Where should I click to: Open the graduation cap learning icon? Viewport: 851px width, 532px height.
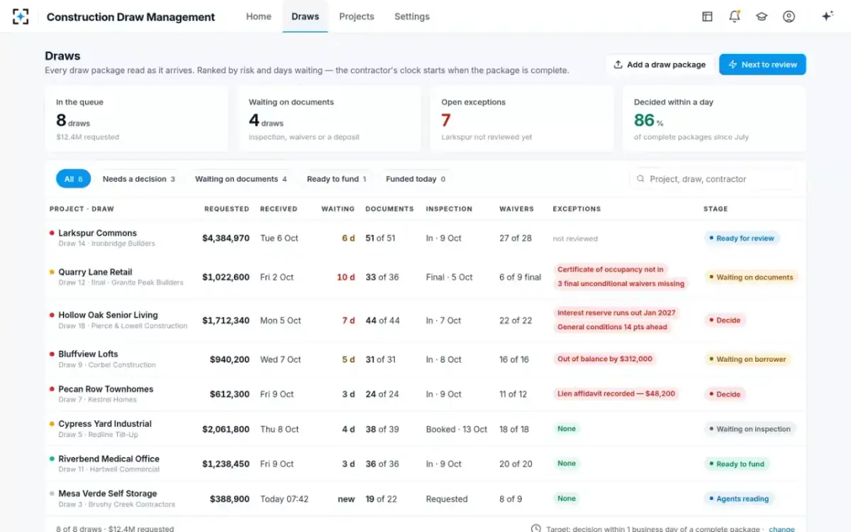coord(762,16)
